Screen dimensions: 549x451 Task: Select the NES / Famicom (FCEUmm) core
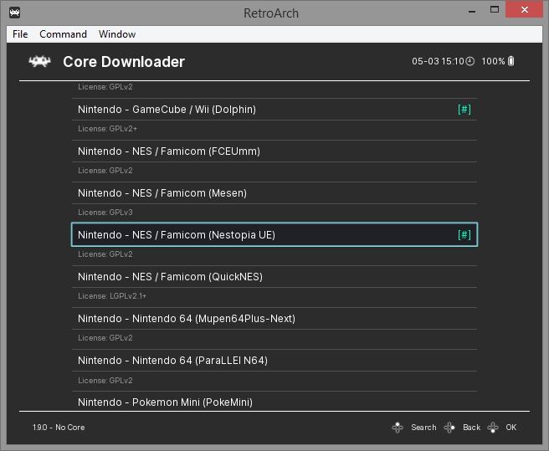pos(274,151)
